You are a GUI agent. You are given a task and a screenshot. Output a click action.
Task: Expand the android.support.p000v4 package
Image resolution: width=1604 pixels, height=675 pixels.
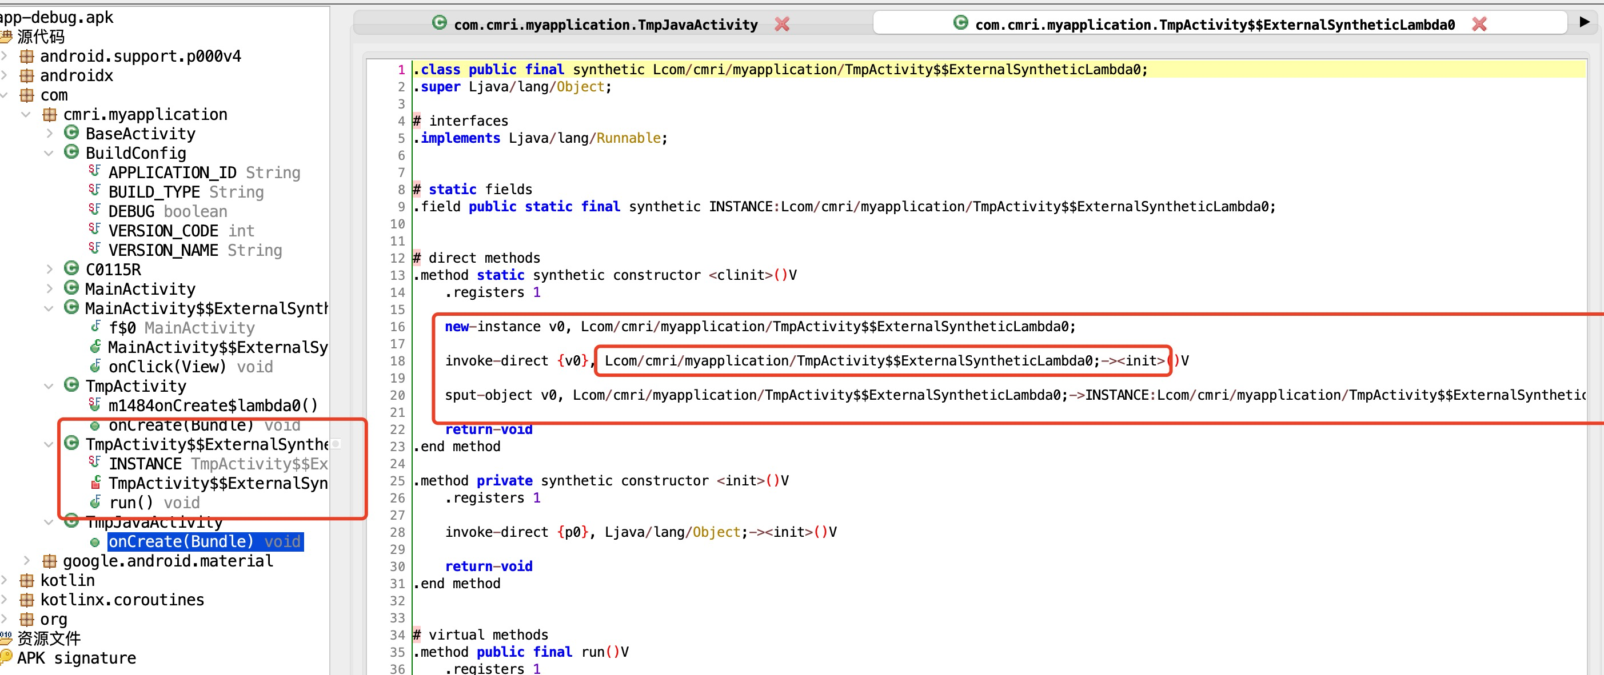click(x=5, y=57)
